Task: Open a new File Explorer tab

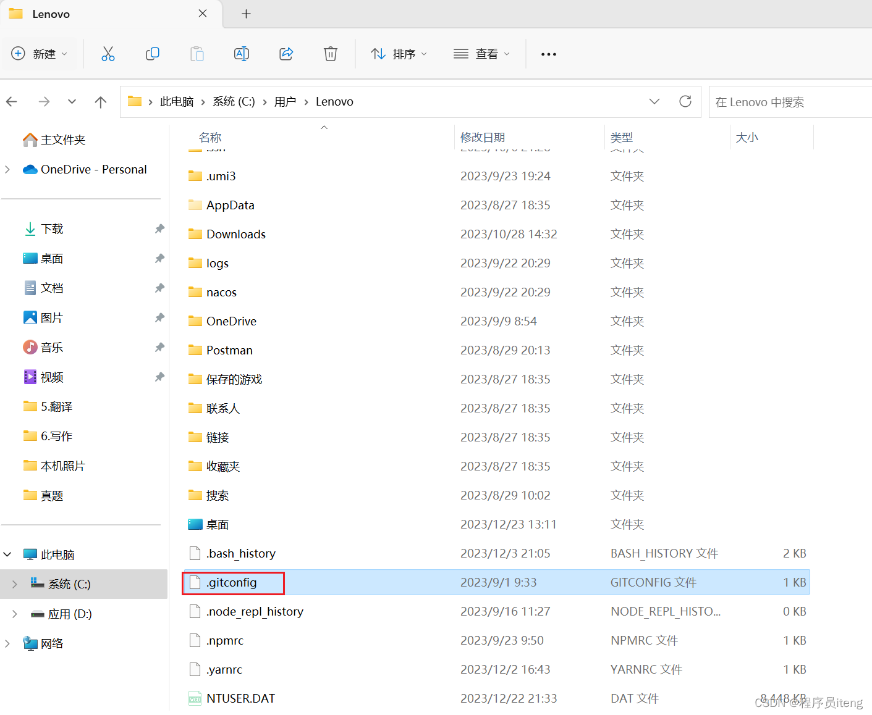Action: tap(246, 14)
